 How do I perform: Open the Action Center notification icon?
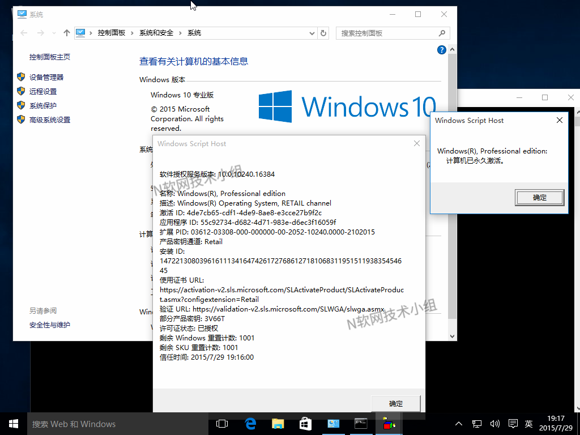click(x=513, y=424)
